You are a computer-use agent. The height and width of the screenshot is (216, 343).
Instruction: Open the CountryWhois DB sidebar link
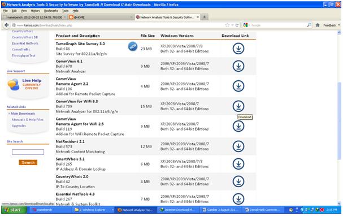click(x=25, y=37)
